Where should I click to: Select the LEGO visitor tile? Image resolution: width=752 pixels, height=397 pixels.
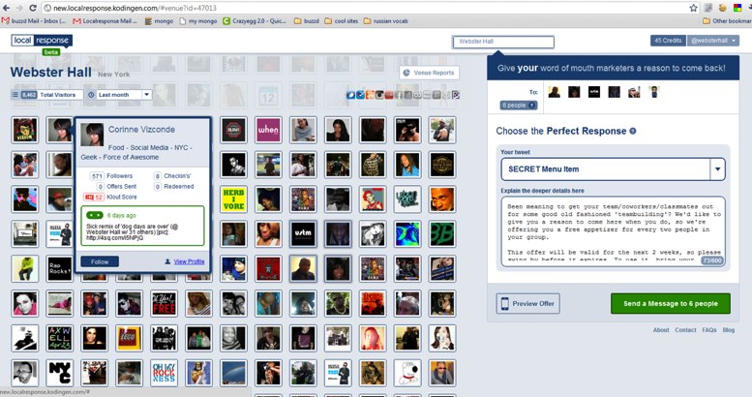(129, 338)
